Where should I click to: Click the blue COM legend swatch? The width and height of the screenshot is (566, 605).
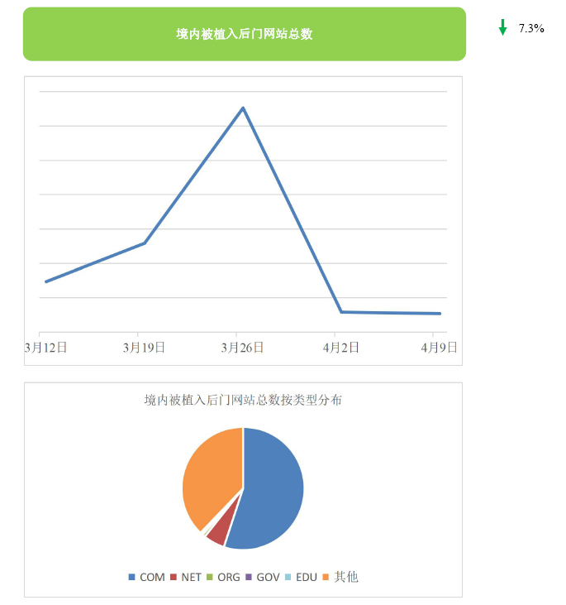131,577
